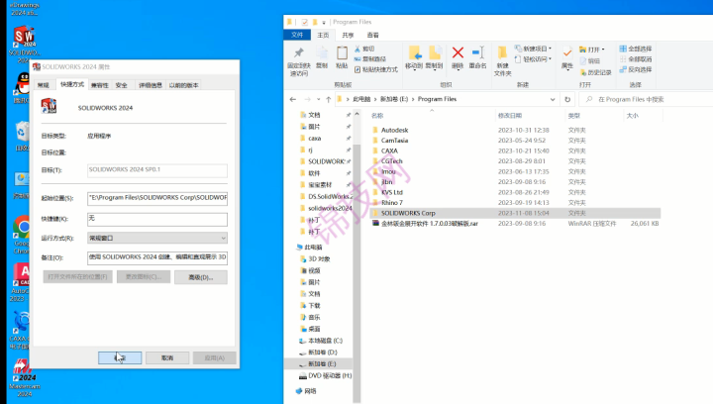
Task: Click the AutoCAD 2023 desktop icon
Action: [x=20, y=282]
